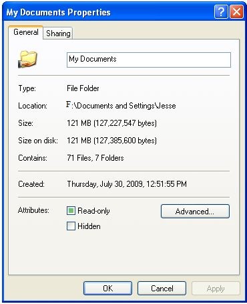Screen dimensions: 247x304
Task: Enable the Hidden attribute checkbox
Action: click(x=71, y=226)
